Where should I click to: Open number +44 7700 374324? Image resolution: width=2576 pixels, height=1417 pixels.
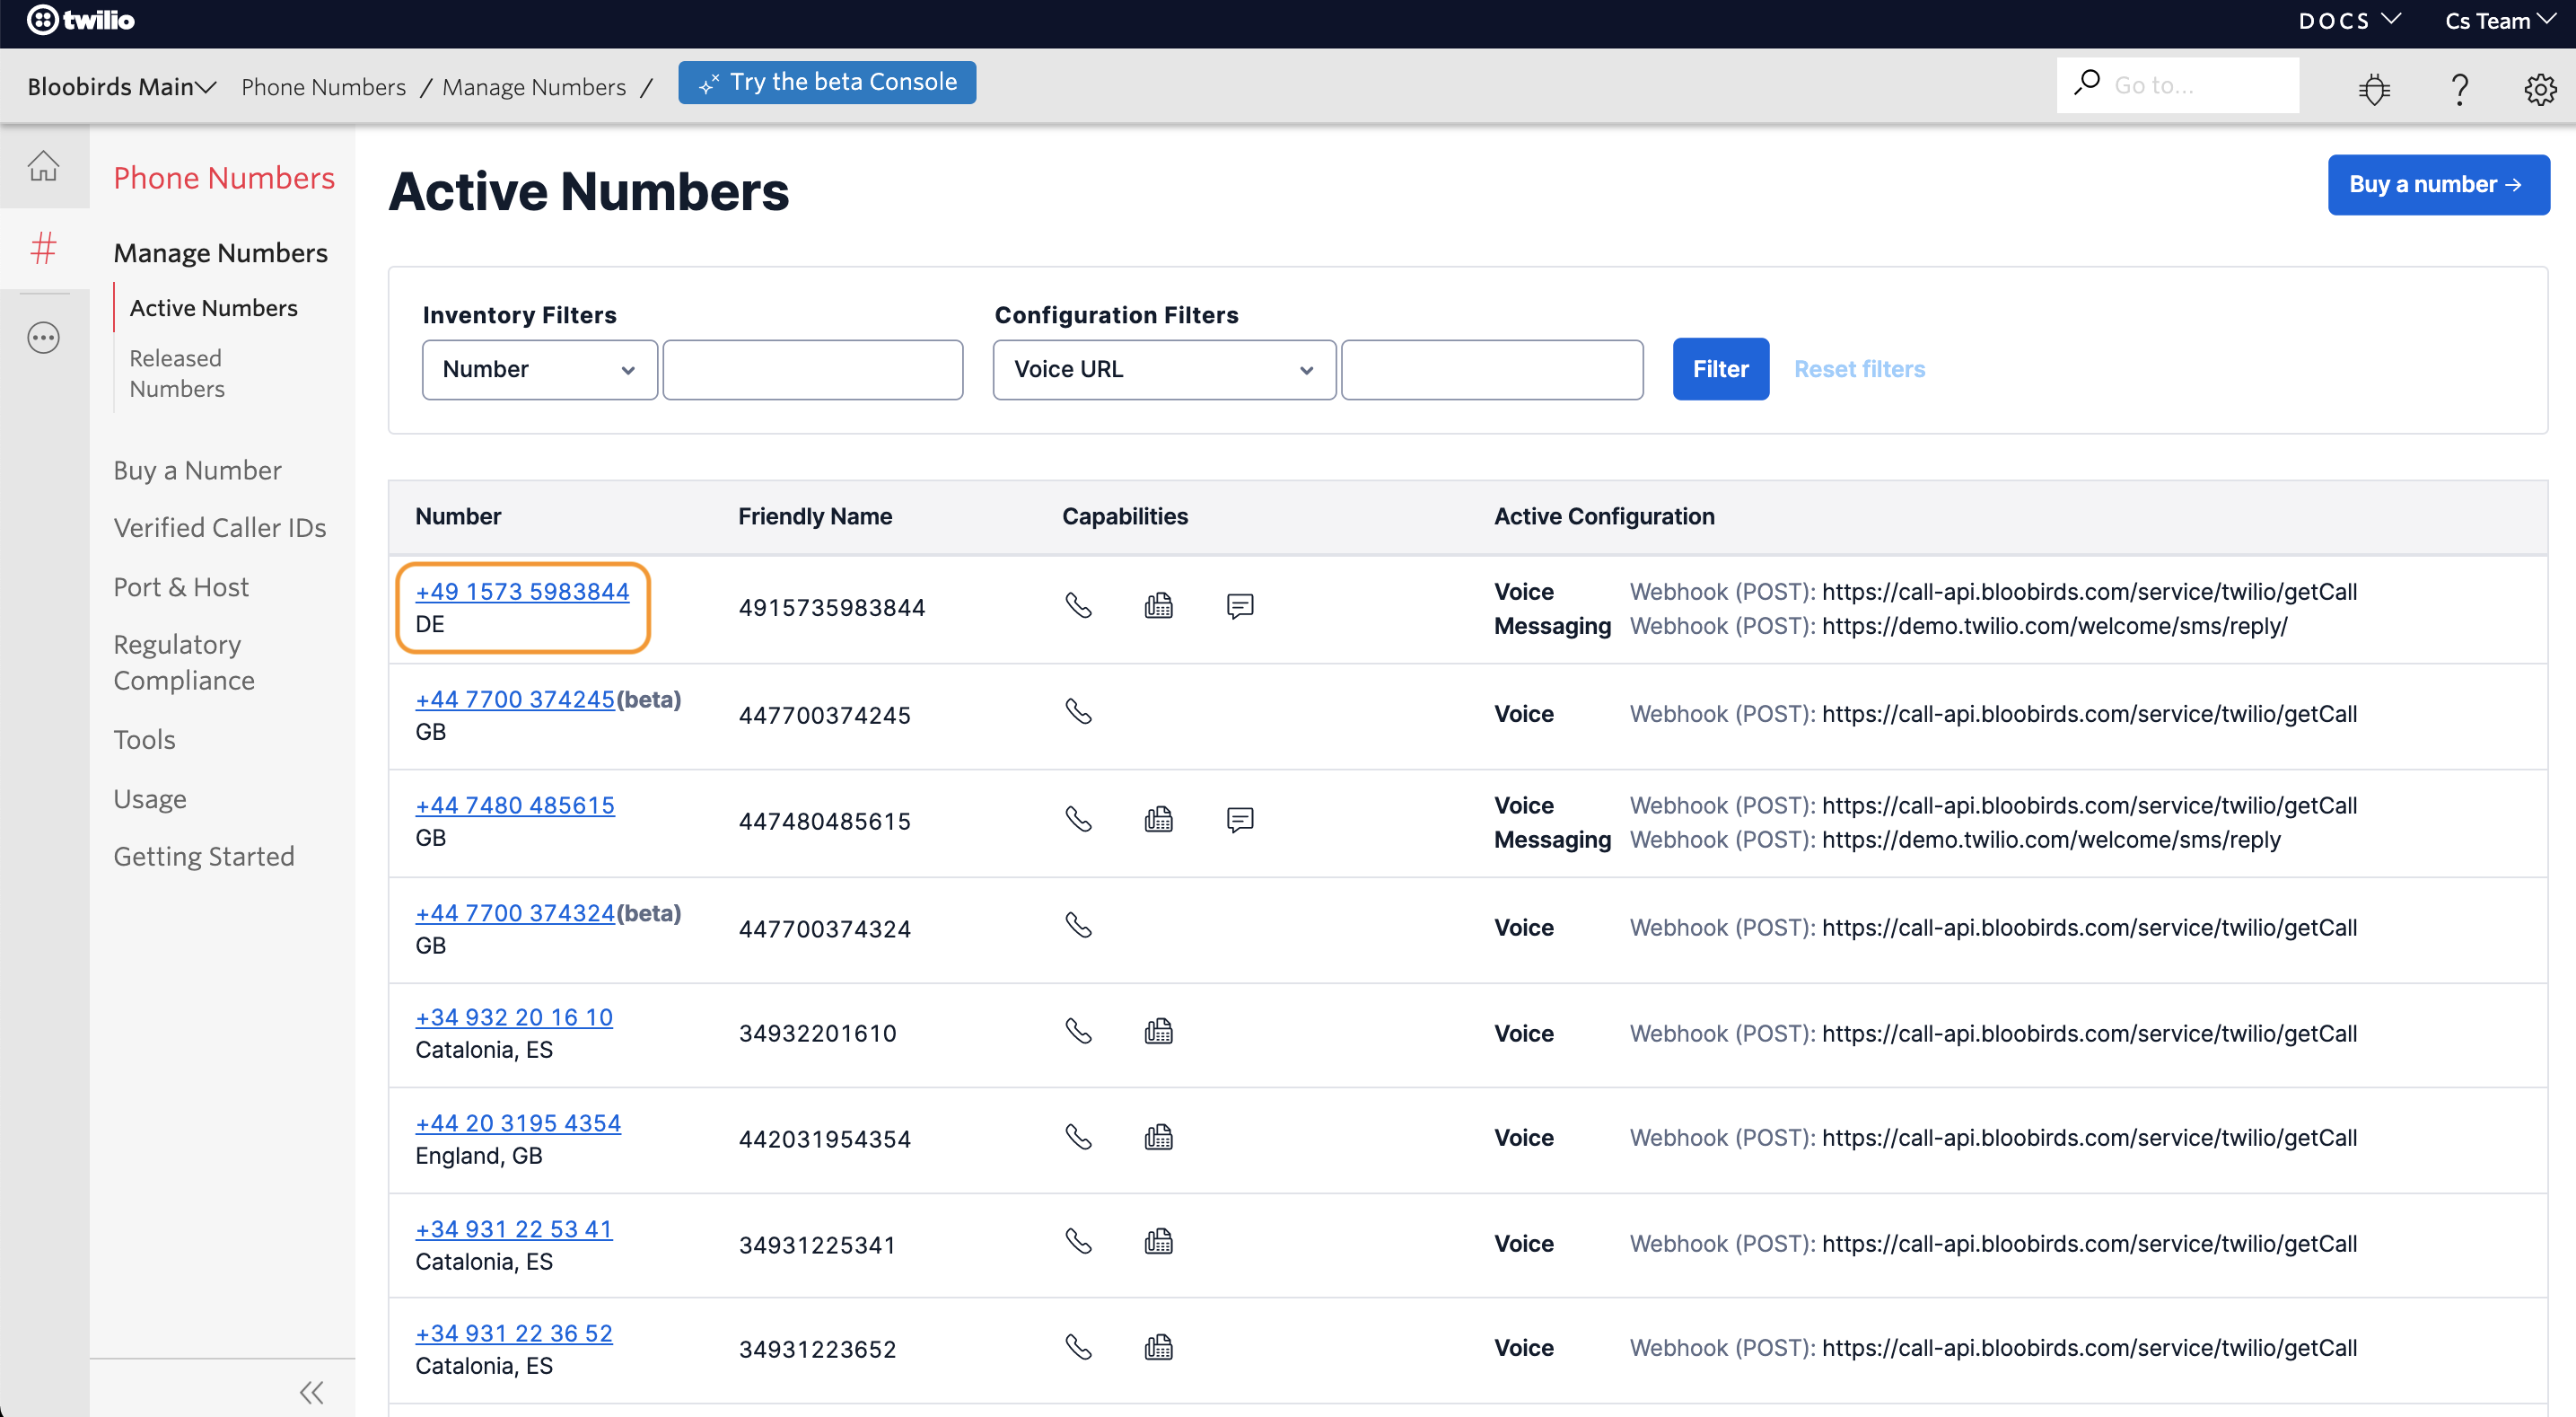coord(515,913)
